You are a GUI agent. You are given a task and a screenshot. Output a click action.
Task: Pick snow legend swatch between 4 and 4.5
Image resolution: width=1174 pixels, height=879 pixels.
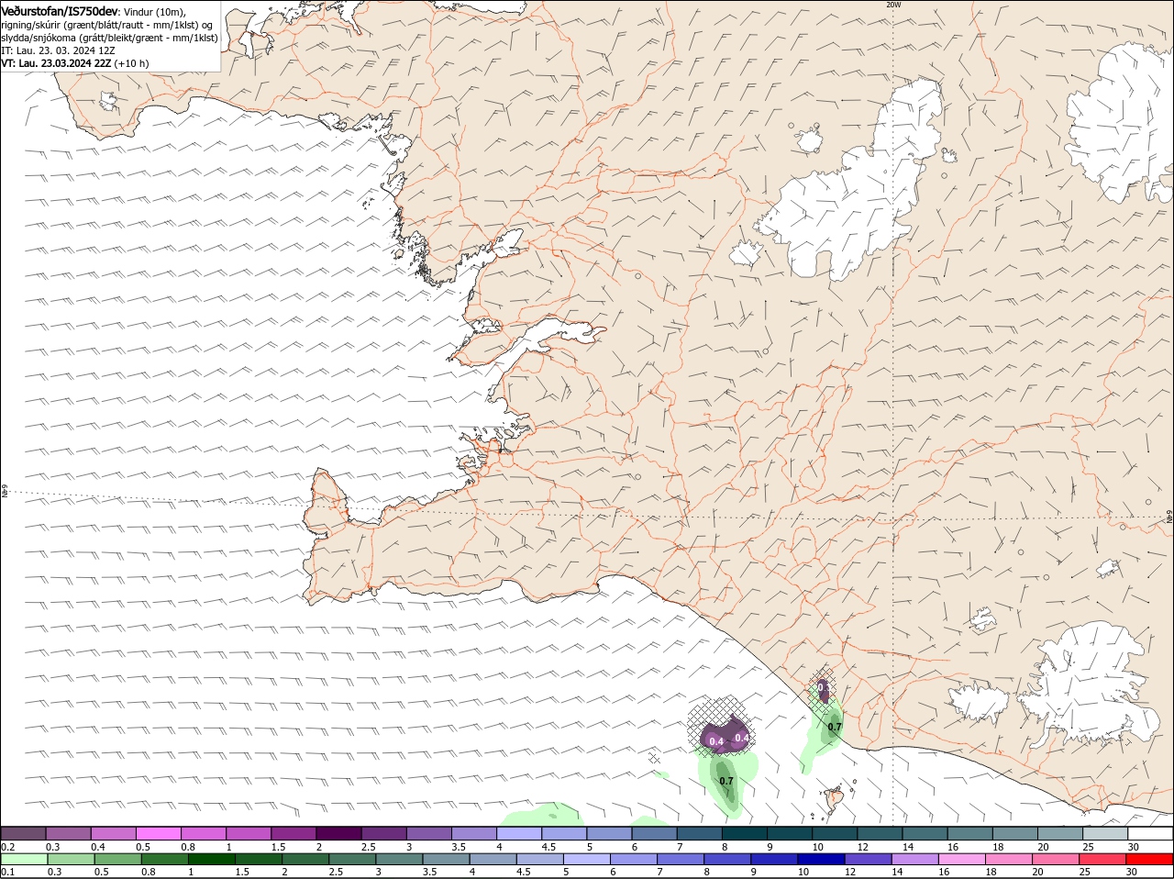tap(519, 833)
